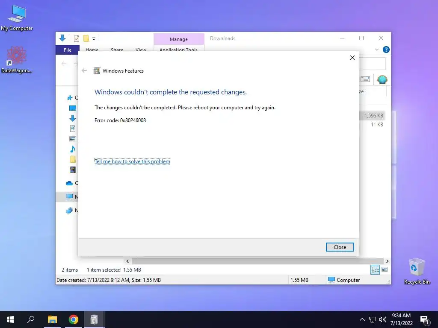This screenshot has width=438, height=328.
Task: Maximize the Downloads Explorer window
Action: [x=361, y=38]
